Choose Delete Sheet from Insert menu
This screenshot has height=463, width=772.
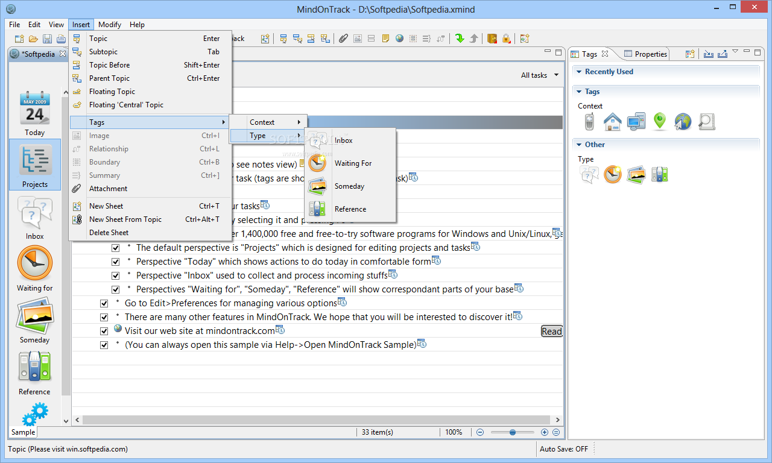[150, 233]
